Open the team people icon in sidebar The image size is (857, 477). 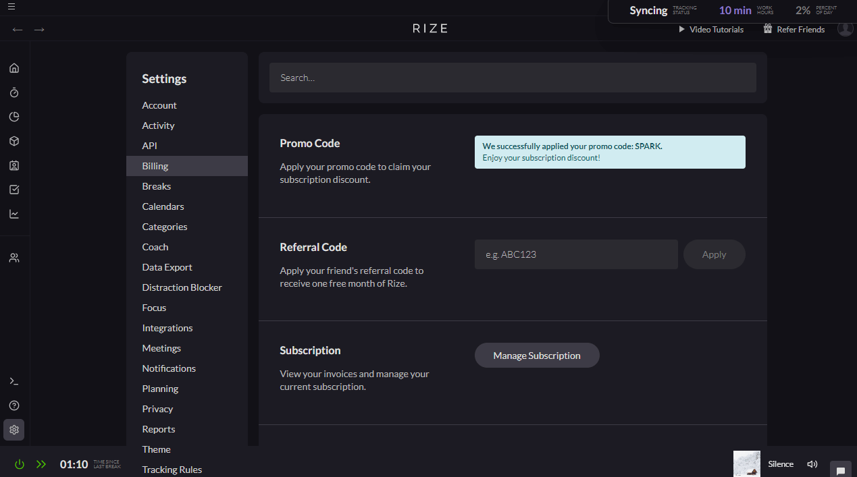pyautogui.click(x=14, y=258)
